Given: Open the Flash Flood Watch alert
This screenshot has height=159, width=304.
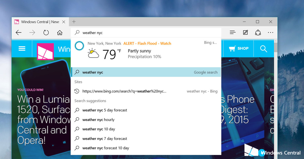Looking at the screenshot, I should click(x=147, y=43).
